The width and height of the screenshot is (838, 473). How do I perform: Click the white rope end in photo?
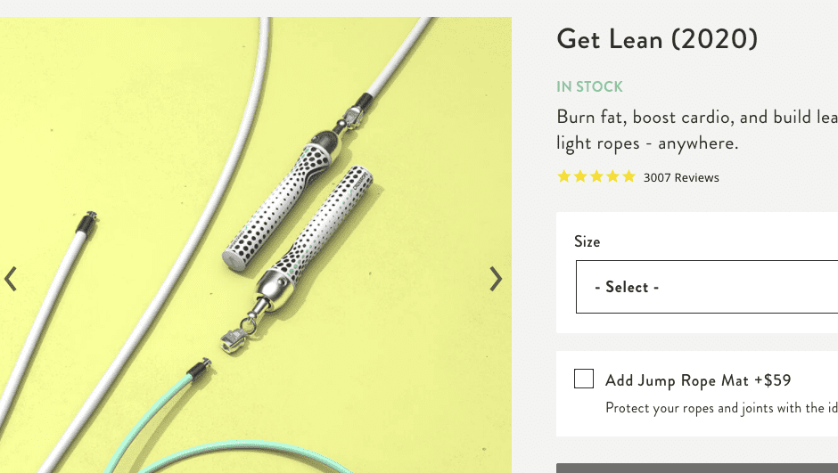pyautogui.click(x=86, y=224)
